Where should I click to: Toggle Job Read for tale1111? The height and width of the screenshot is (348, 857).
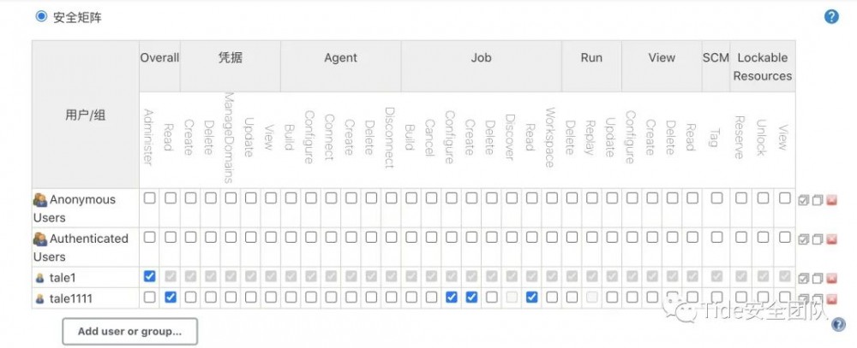pos(532,297)
